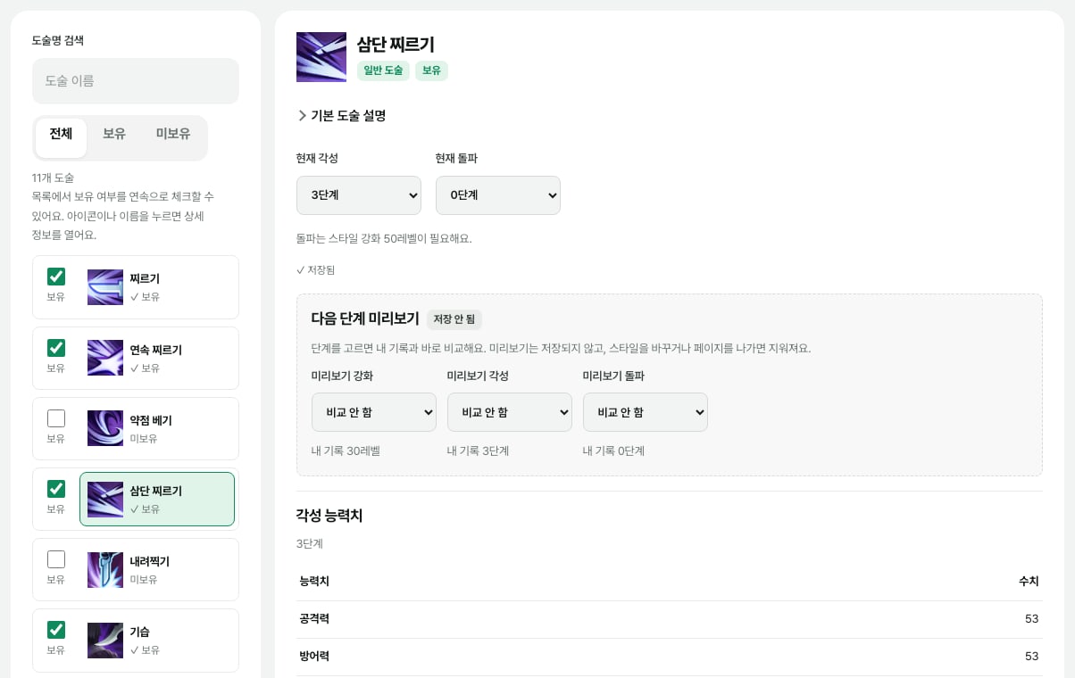Click the 저장 안 됨 badge
The image size is (1075, 678).
454,319
